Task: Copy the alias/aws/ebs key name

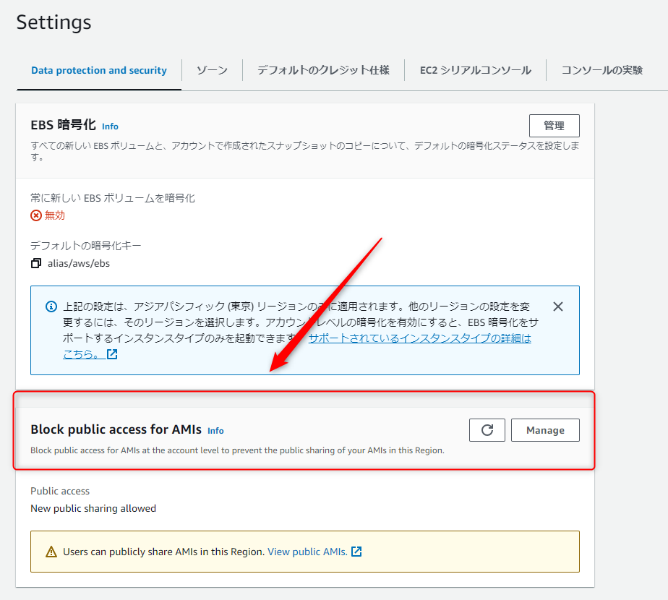Action: click(x=36, y=263)
